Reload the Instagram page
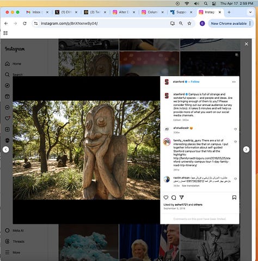Screen dimensions: 258x261 [x=24, y=23]
